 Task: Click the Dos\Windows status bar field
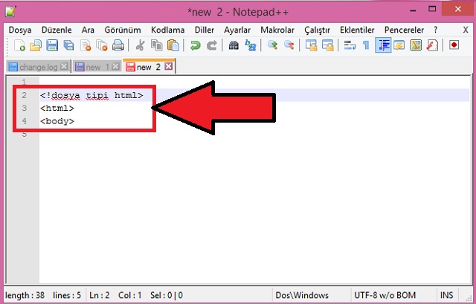click(x=302, y=295)
